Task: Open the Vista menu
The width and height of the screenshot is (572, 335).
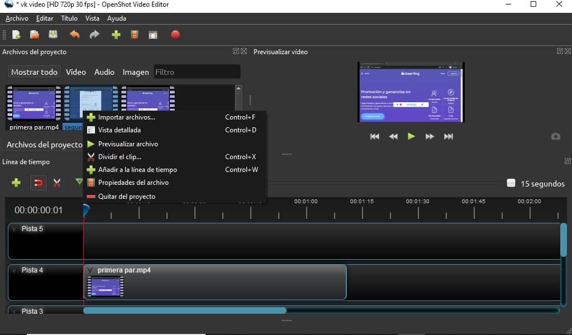Action: [92, 18]
